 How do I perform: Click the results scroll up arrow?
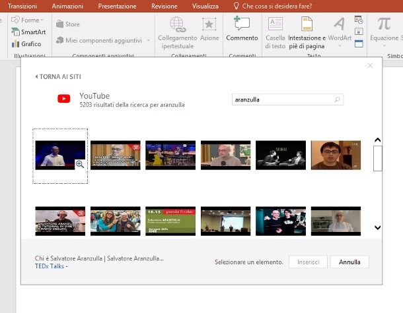(x=377, y=140)
